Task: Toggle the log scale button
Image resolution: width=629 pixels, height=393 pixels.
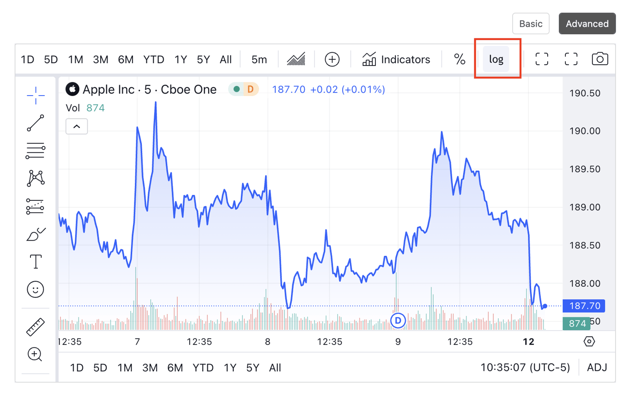Action: 496,59
